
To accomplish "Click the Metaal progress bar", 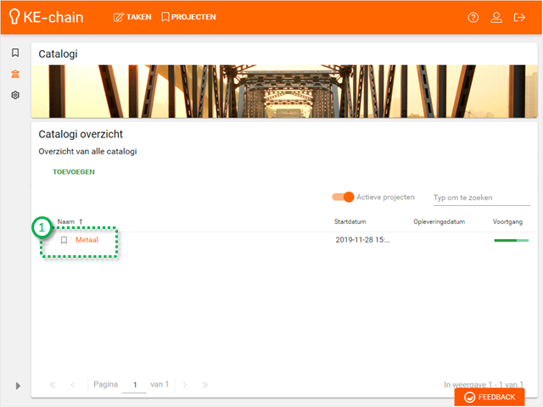I will click(x=509, y=240).
